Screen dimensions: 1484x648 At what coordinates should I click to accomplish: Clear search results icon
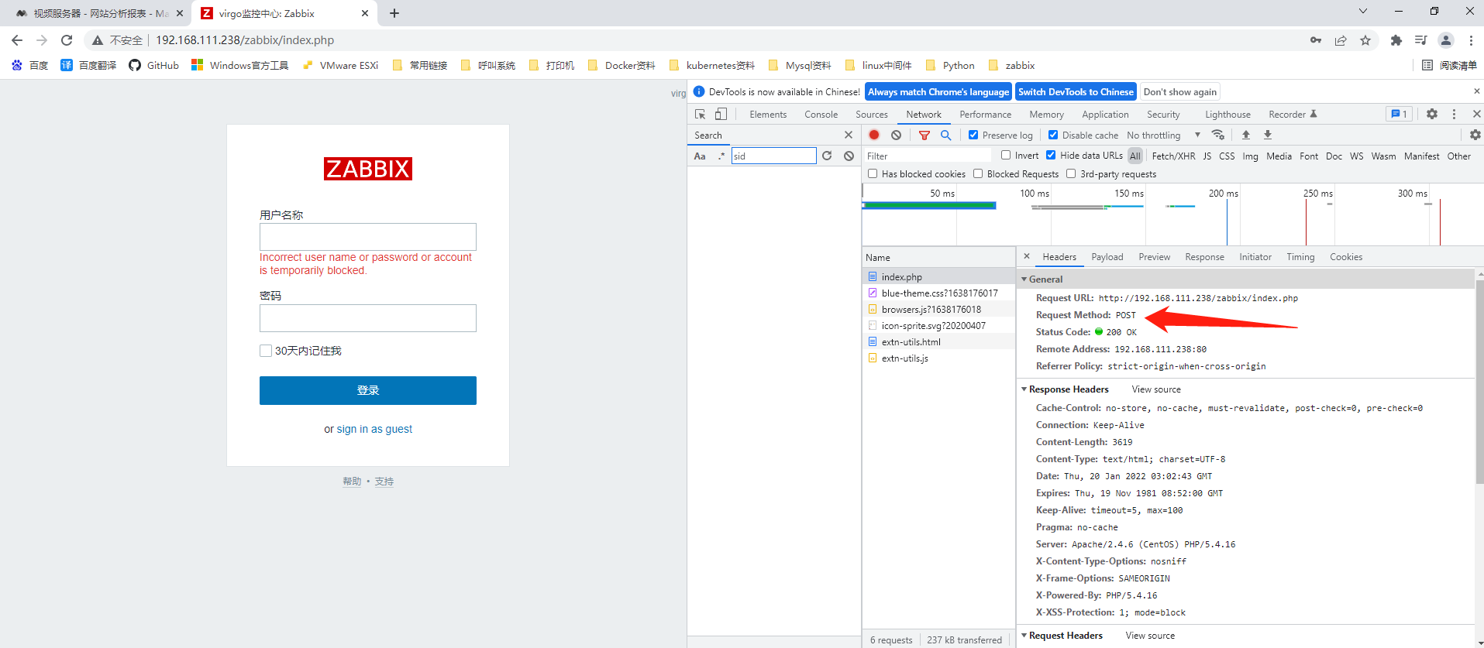(x=849, y=156)
